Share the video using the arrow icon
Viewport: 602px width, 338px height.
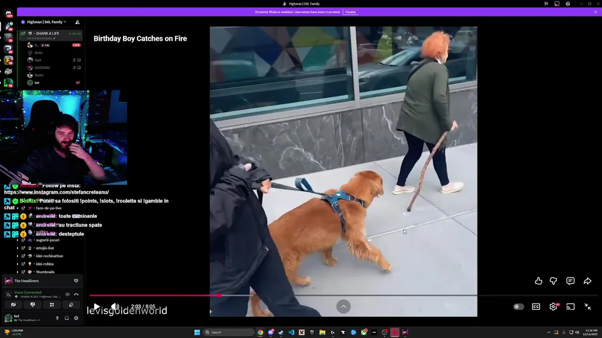pos(587,281)
